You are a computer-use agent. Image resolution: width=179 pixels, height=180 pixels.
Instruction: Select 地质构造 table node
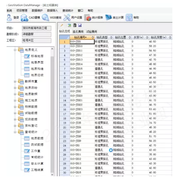[37, 69]
